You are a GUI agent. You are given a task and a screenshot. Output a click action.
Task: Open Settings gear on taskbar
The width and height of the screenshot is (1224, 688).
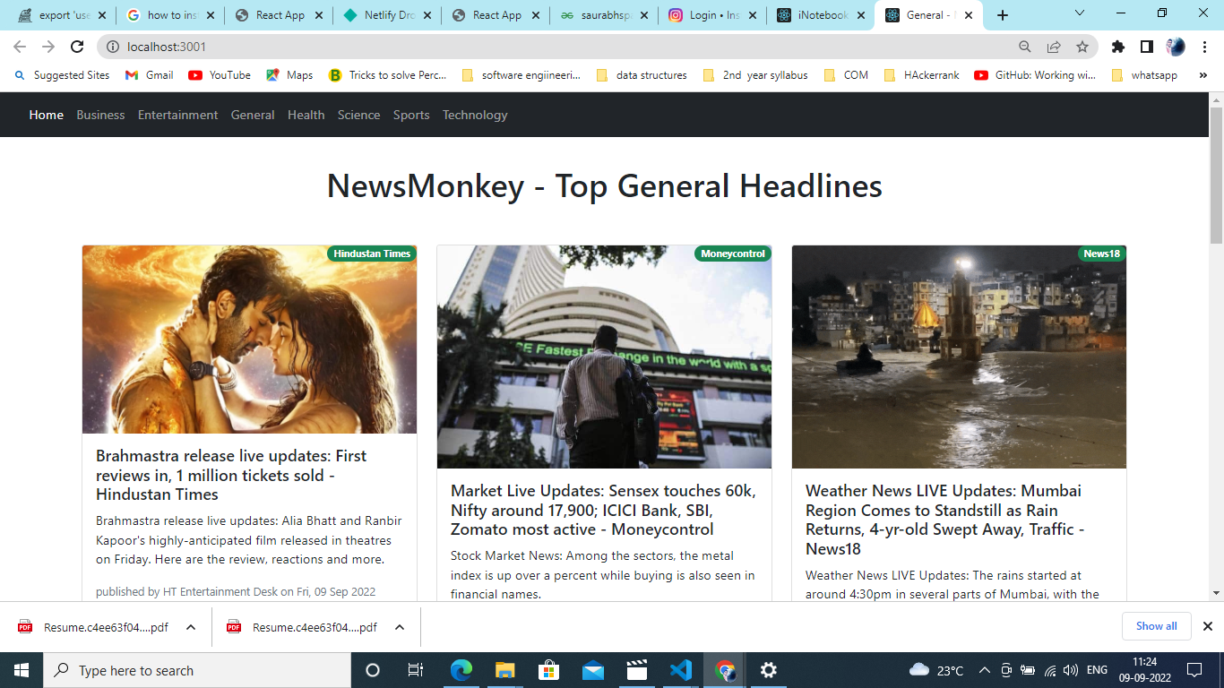(x=768, y=670)
